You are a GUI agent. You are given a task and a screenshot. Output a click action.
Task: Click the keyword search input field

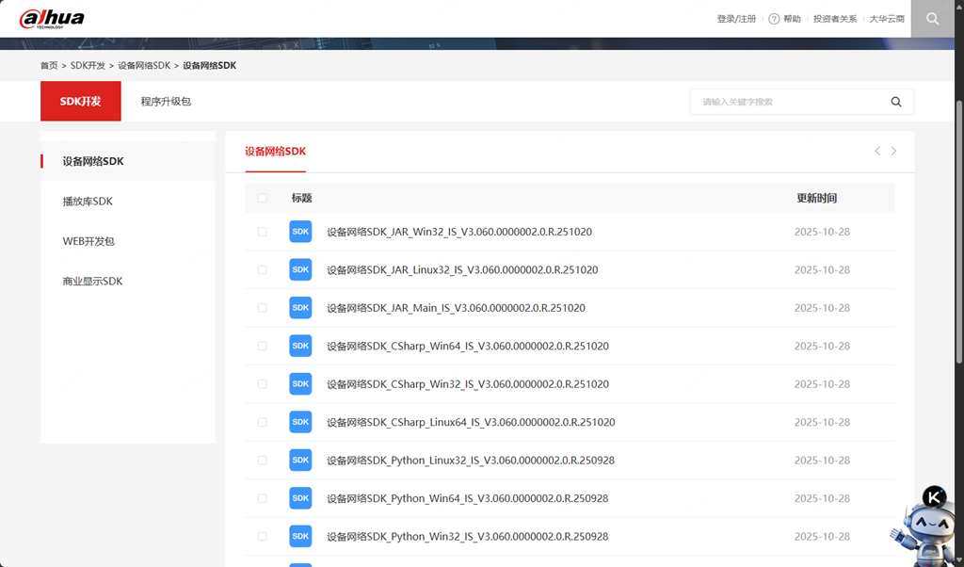click(786, 102)
